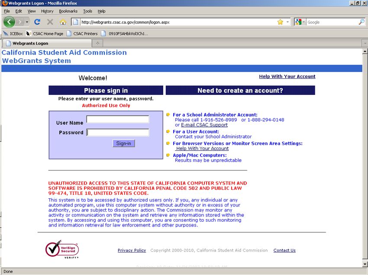Open the 0910FSAHbkVol3Ch1 bookmark
368x275 pixels.
(125, 34)
